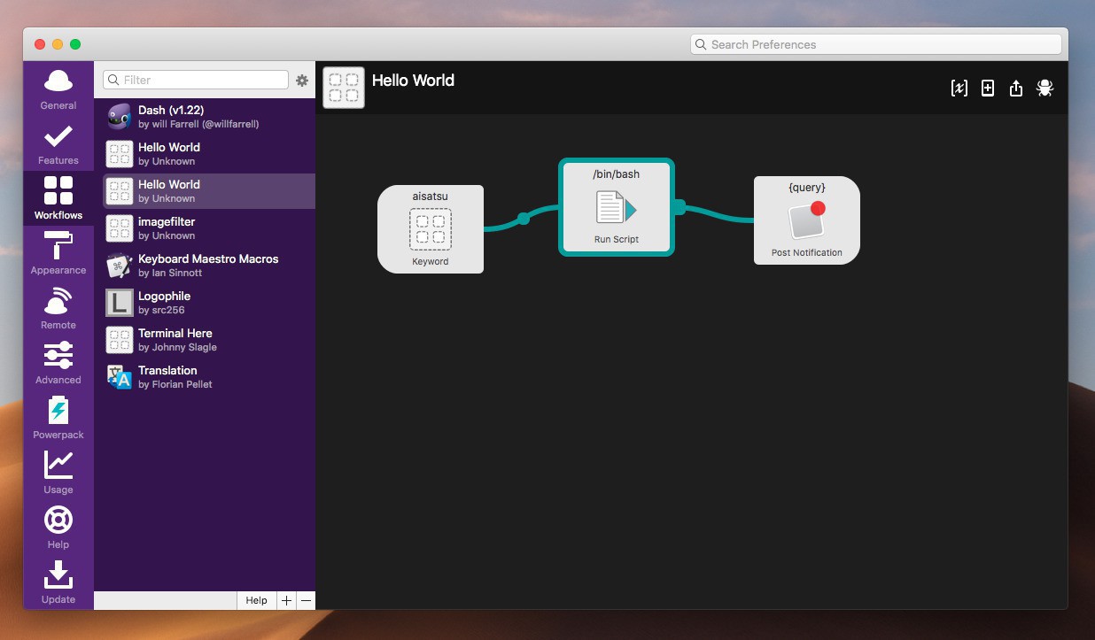Select the Post Notification output node
The image size is (1095, 640).
pyautogui.click(x=806, y=220)
